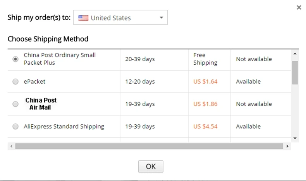Click the AliExpress Standard Shipping label
The width and height of the screenshot is (306, 181).
point(64,126)
